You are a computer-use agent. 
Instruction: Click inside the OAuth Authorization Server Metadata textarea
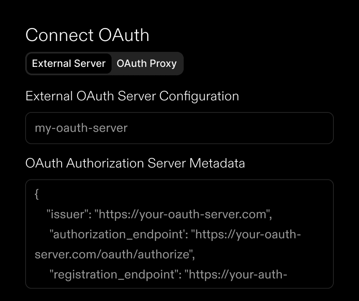(179, 234)
